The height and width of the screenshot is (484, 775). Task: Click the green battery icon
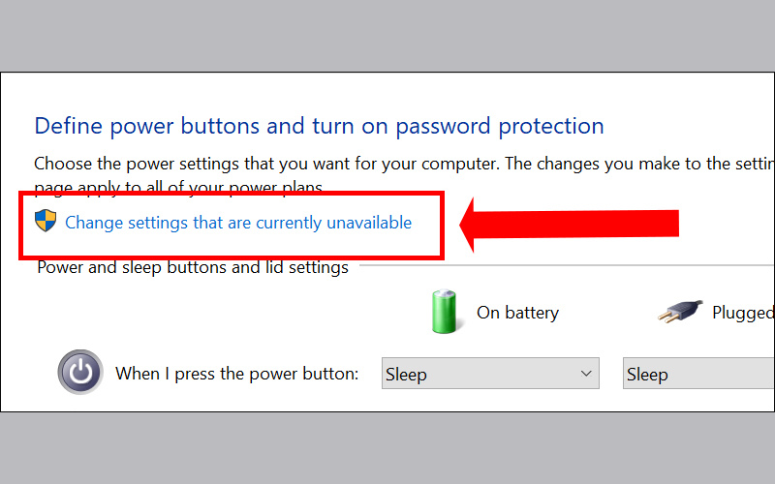(445, 312)
